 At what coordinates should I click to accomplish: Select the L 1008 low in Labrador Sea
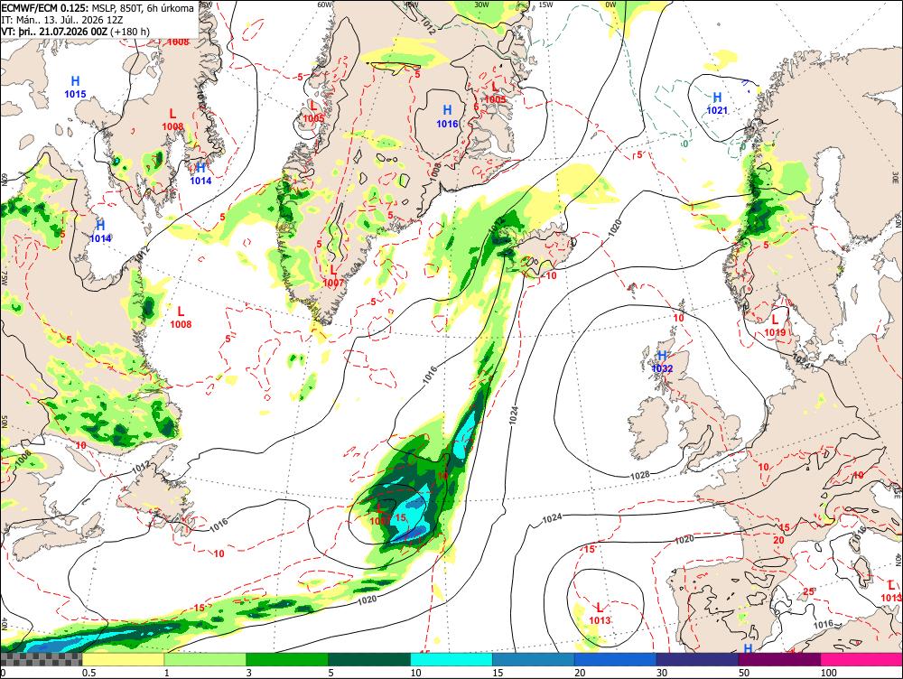tap(181, 317)
